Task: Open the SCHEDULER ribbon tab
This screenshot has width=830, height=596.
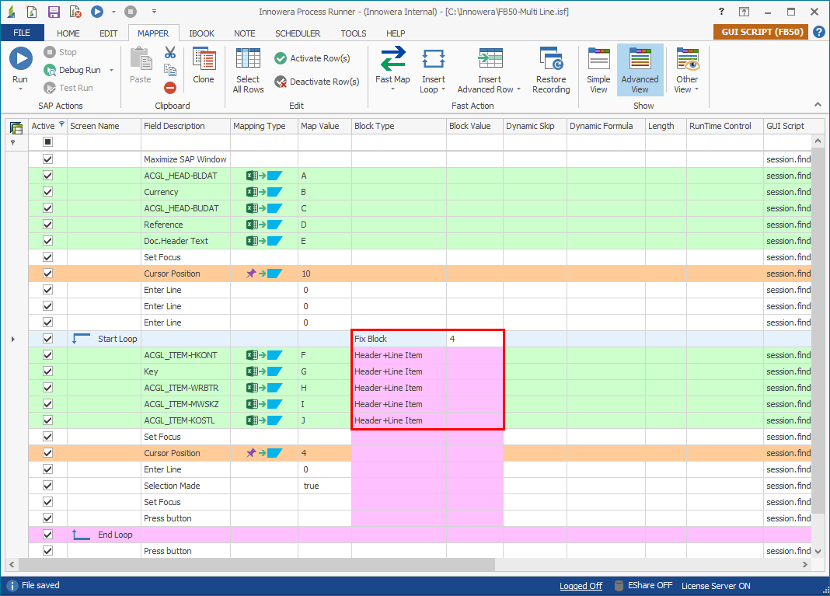Action: (x=297, y=33)
